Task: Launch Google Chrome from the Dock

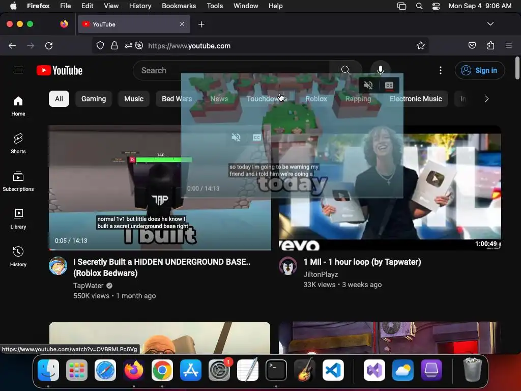Action: pos(162,370)
